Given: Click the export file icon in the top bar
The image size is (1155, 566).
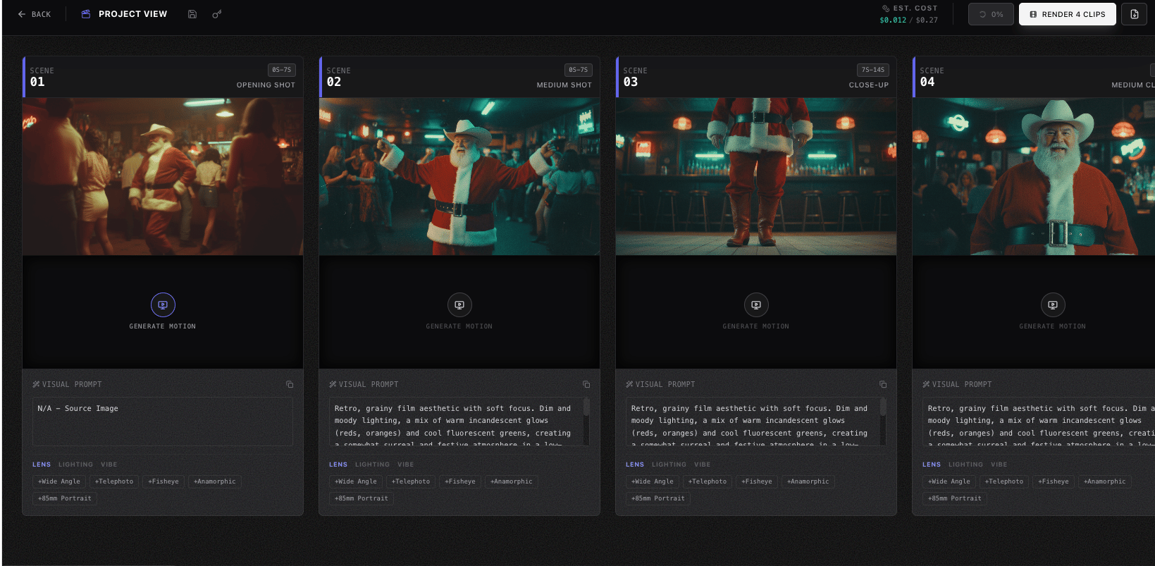Looking at the screenshot, I should point(1134,14).
